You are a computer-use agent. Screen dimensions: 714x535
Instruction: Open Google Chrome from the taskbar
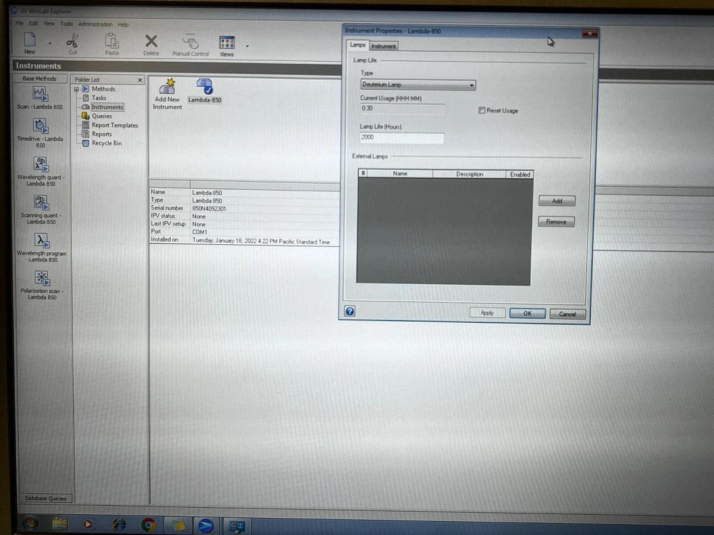point(148,525)
